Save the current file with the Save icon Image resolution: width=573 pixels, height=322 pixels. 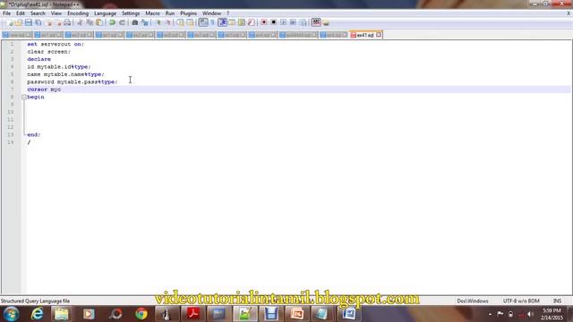[x=28, y=22]
